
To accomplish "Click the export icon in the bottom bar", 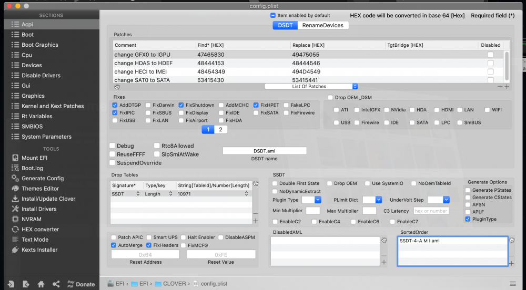I will coord(26,284).
